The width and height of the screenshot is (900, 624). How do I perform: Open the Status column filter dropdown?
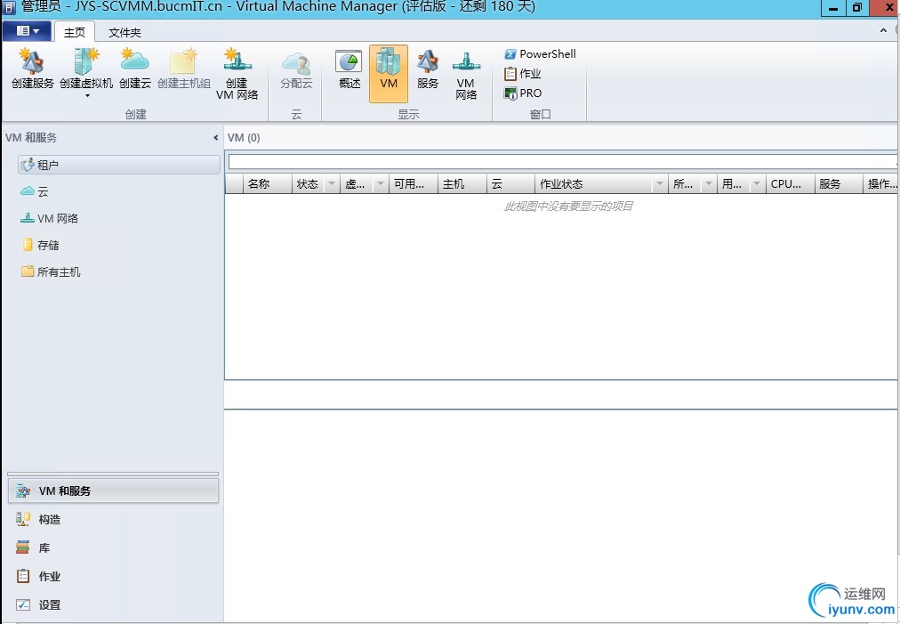tap(331, 184)
